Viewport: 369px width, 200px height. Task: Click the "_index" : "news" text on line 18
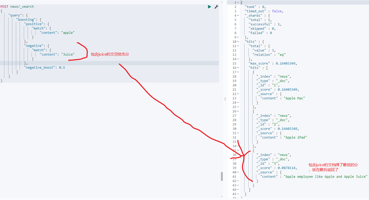pos(274,77)
